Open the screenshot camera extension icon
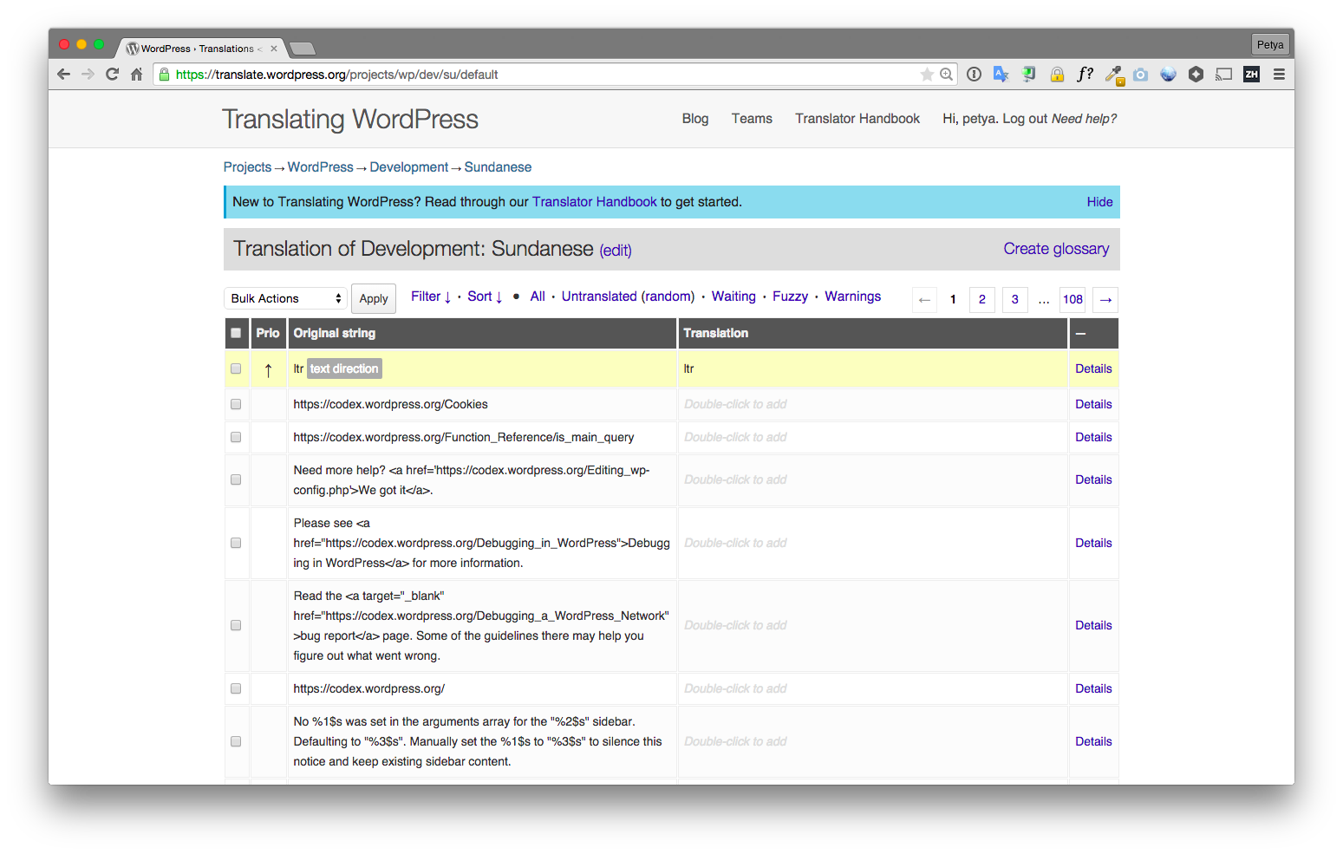 pyautogui.click(x=1140, y=74)
